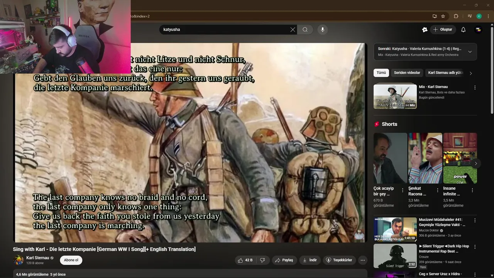The image size is (494, 278).
Task: Open the Çok acayip bir şey short
Action: [390, 158]
